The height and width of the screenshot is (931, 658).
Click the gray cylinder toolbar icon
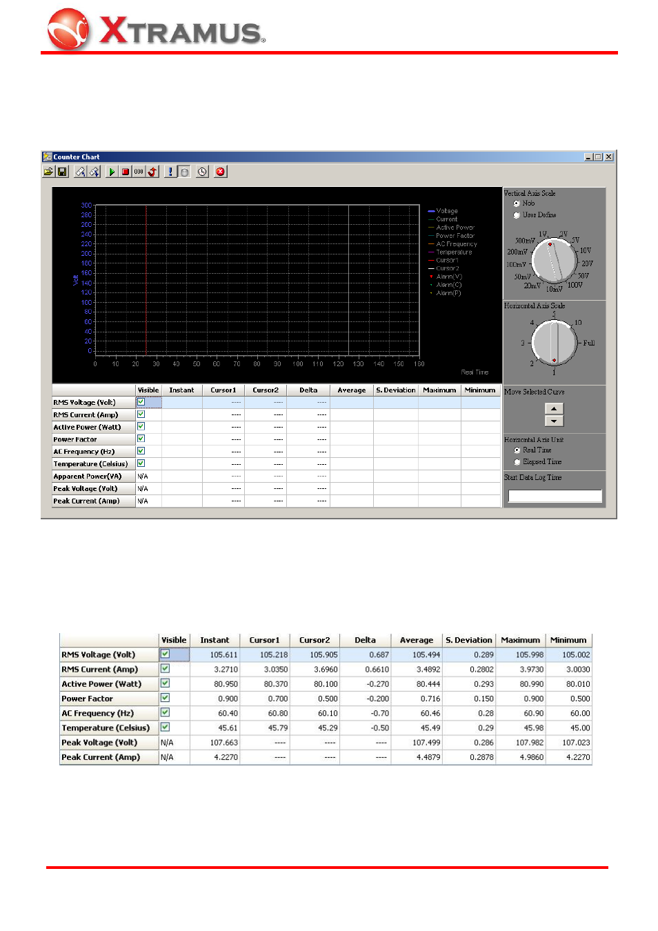(184, 172)
